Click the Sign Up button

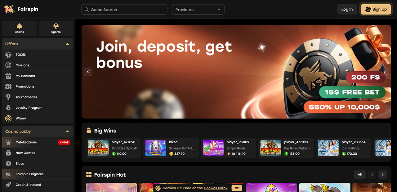point(376,9)
